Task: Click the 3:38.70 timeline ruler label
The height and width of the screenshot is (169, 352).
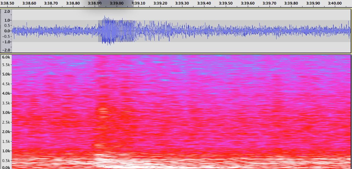Action: 51,3
